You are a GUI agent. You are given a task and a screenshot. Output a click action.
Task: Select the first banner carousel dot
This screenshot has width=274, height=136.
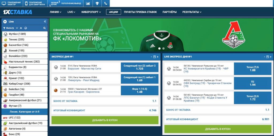click(x=159, y=49)
